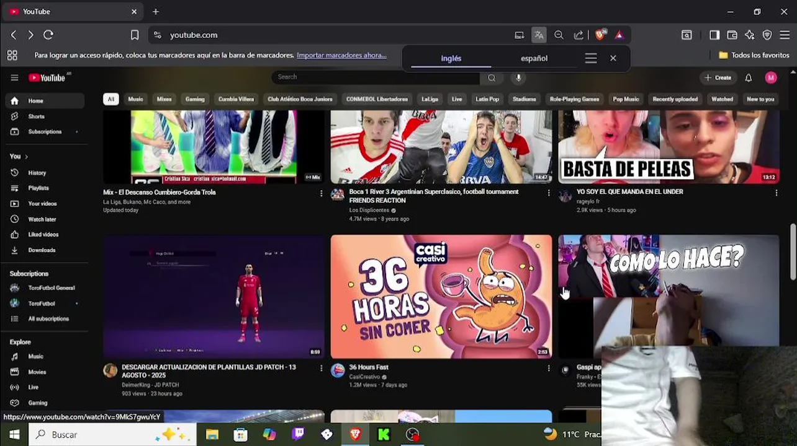Filter by CONMEBOL Libertadores chip
This screenshot has width=797, height=446.
[x=377, y=99]
